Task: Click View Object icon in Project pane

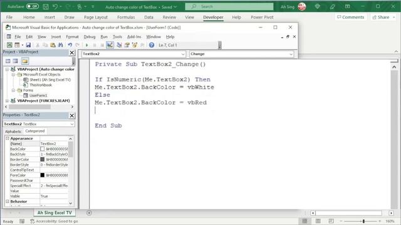Action: 16,61
